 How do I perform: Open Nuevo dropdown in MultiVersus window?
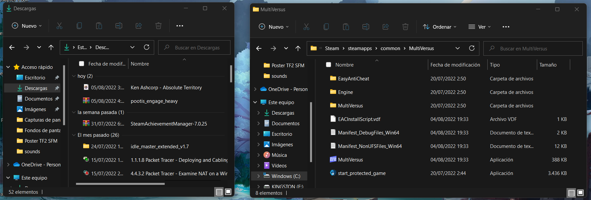tap(274, 27)
